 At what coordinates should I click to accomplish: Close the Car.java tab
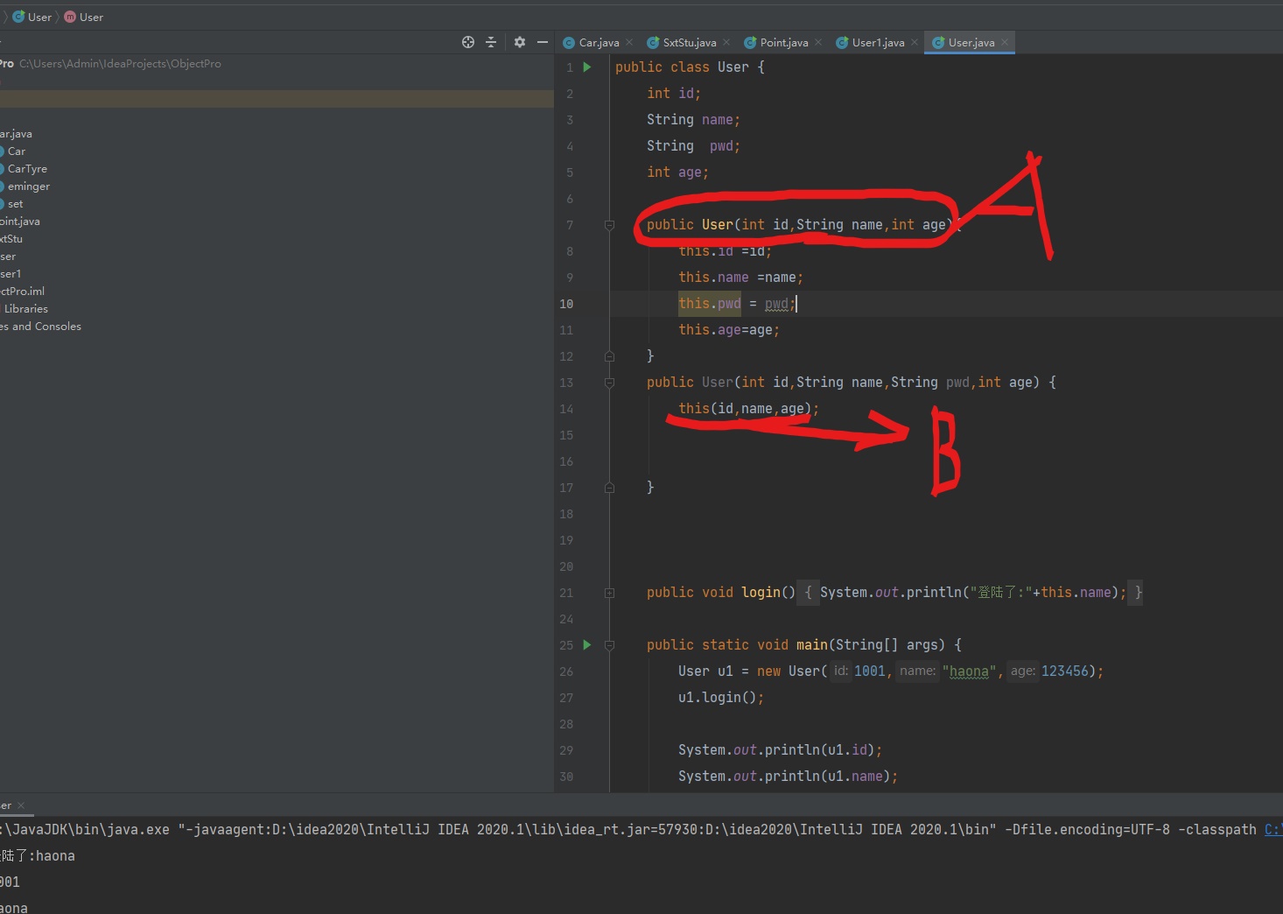click(629, 42)
